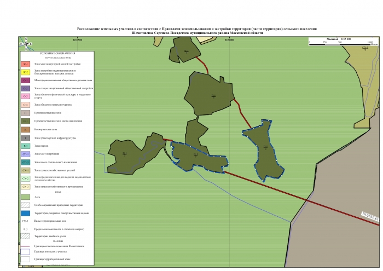This screenshot has width=383, height=271.
Task: Click the dark green П-1 legend symbol
Action: (26, 121)
